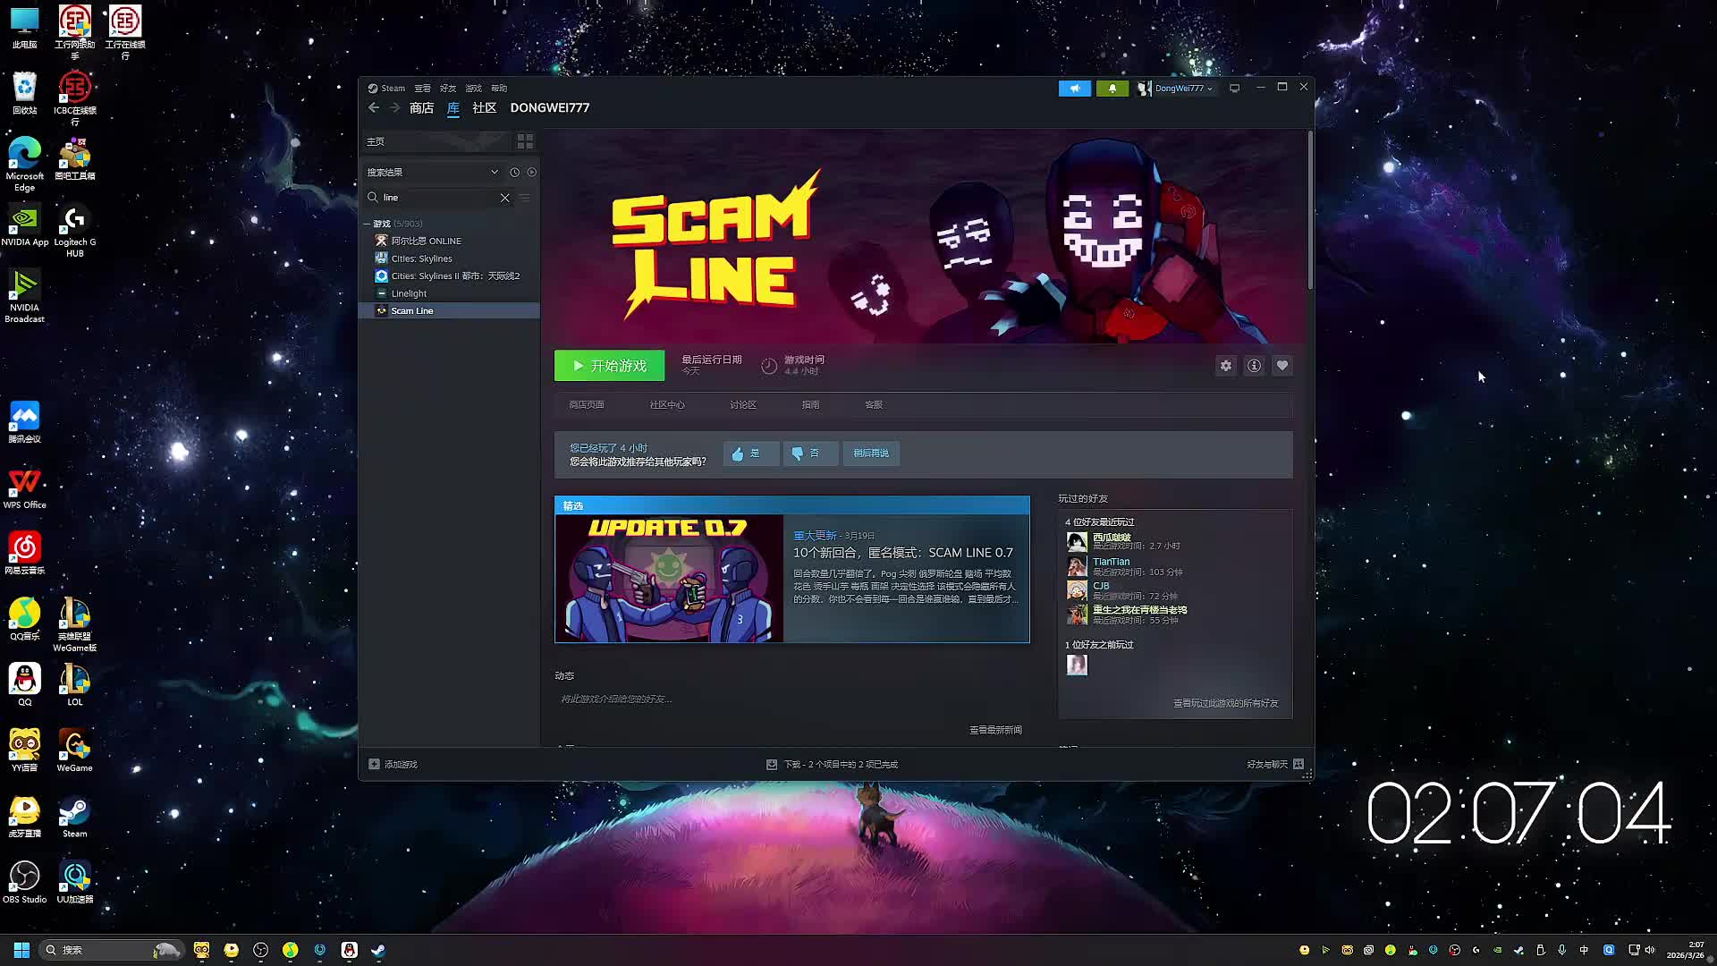
Task: Click thumbs-up 是 recommend button
Action: [749, 453]
